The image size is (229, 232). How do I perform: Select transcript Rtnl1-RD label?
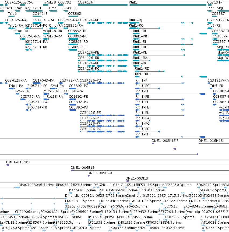(x=142, y=69)
